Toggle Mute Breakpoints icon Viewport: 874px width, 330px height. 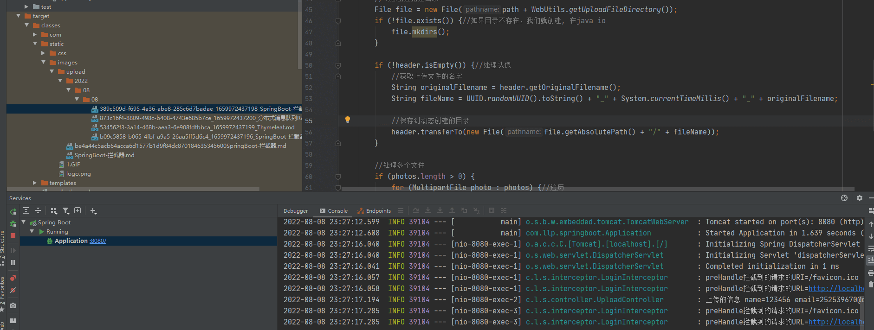tap(13, 290)
